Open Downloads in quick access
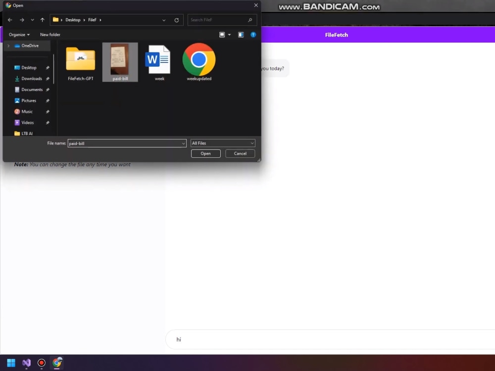495x371 pixels. pos(32,79)
